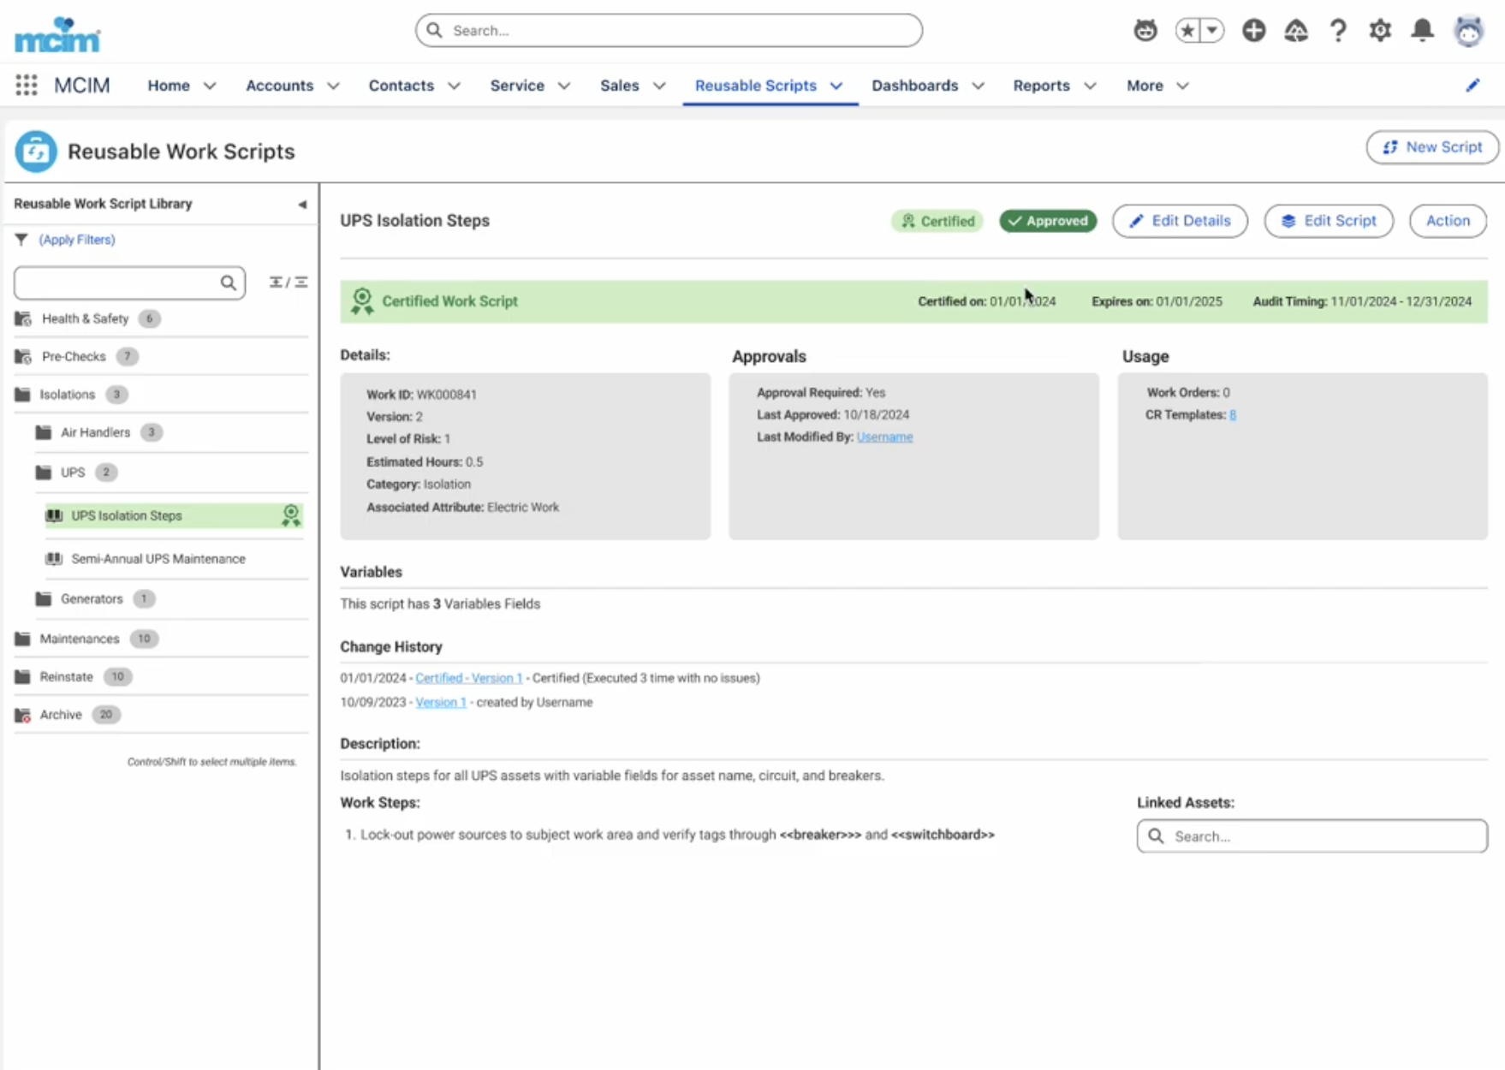
Task: Open the Certified - Version 1 history link
Action: [x=468, y=678]
